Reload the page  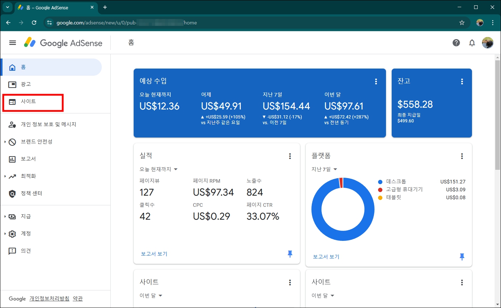(34, 23)
